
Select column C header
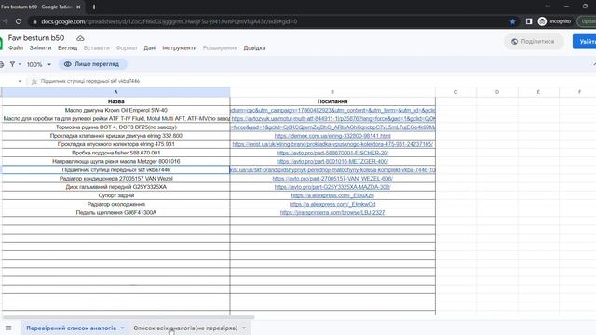[x=455, y=92]
